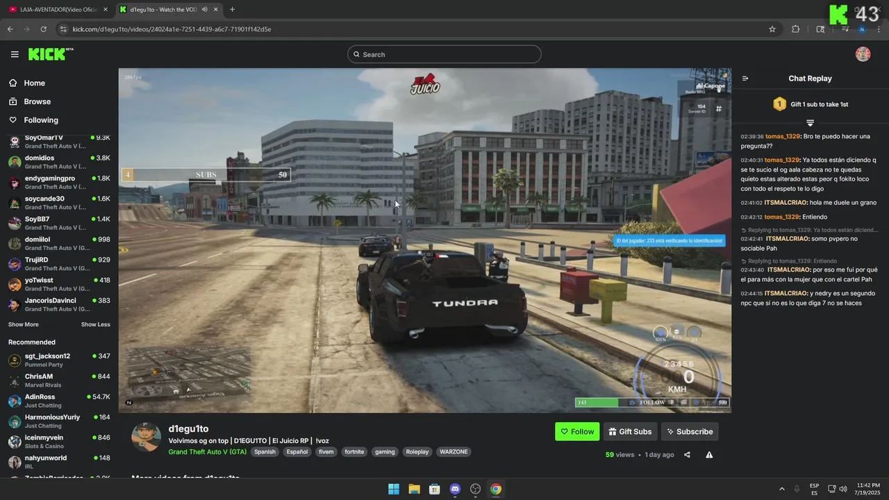Open AdinRoss recommended channel

tap(59, 401)
